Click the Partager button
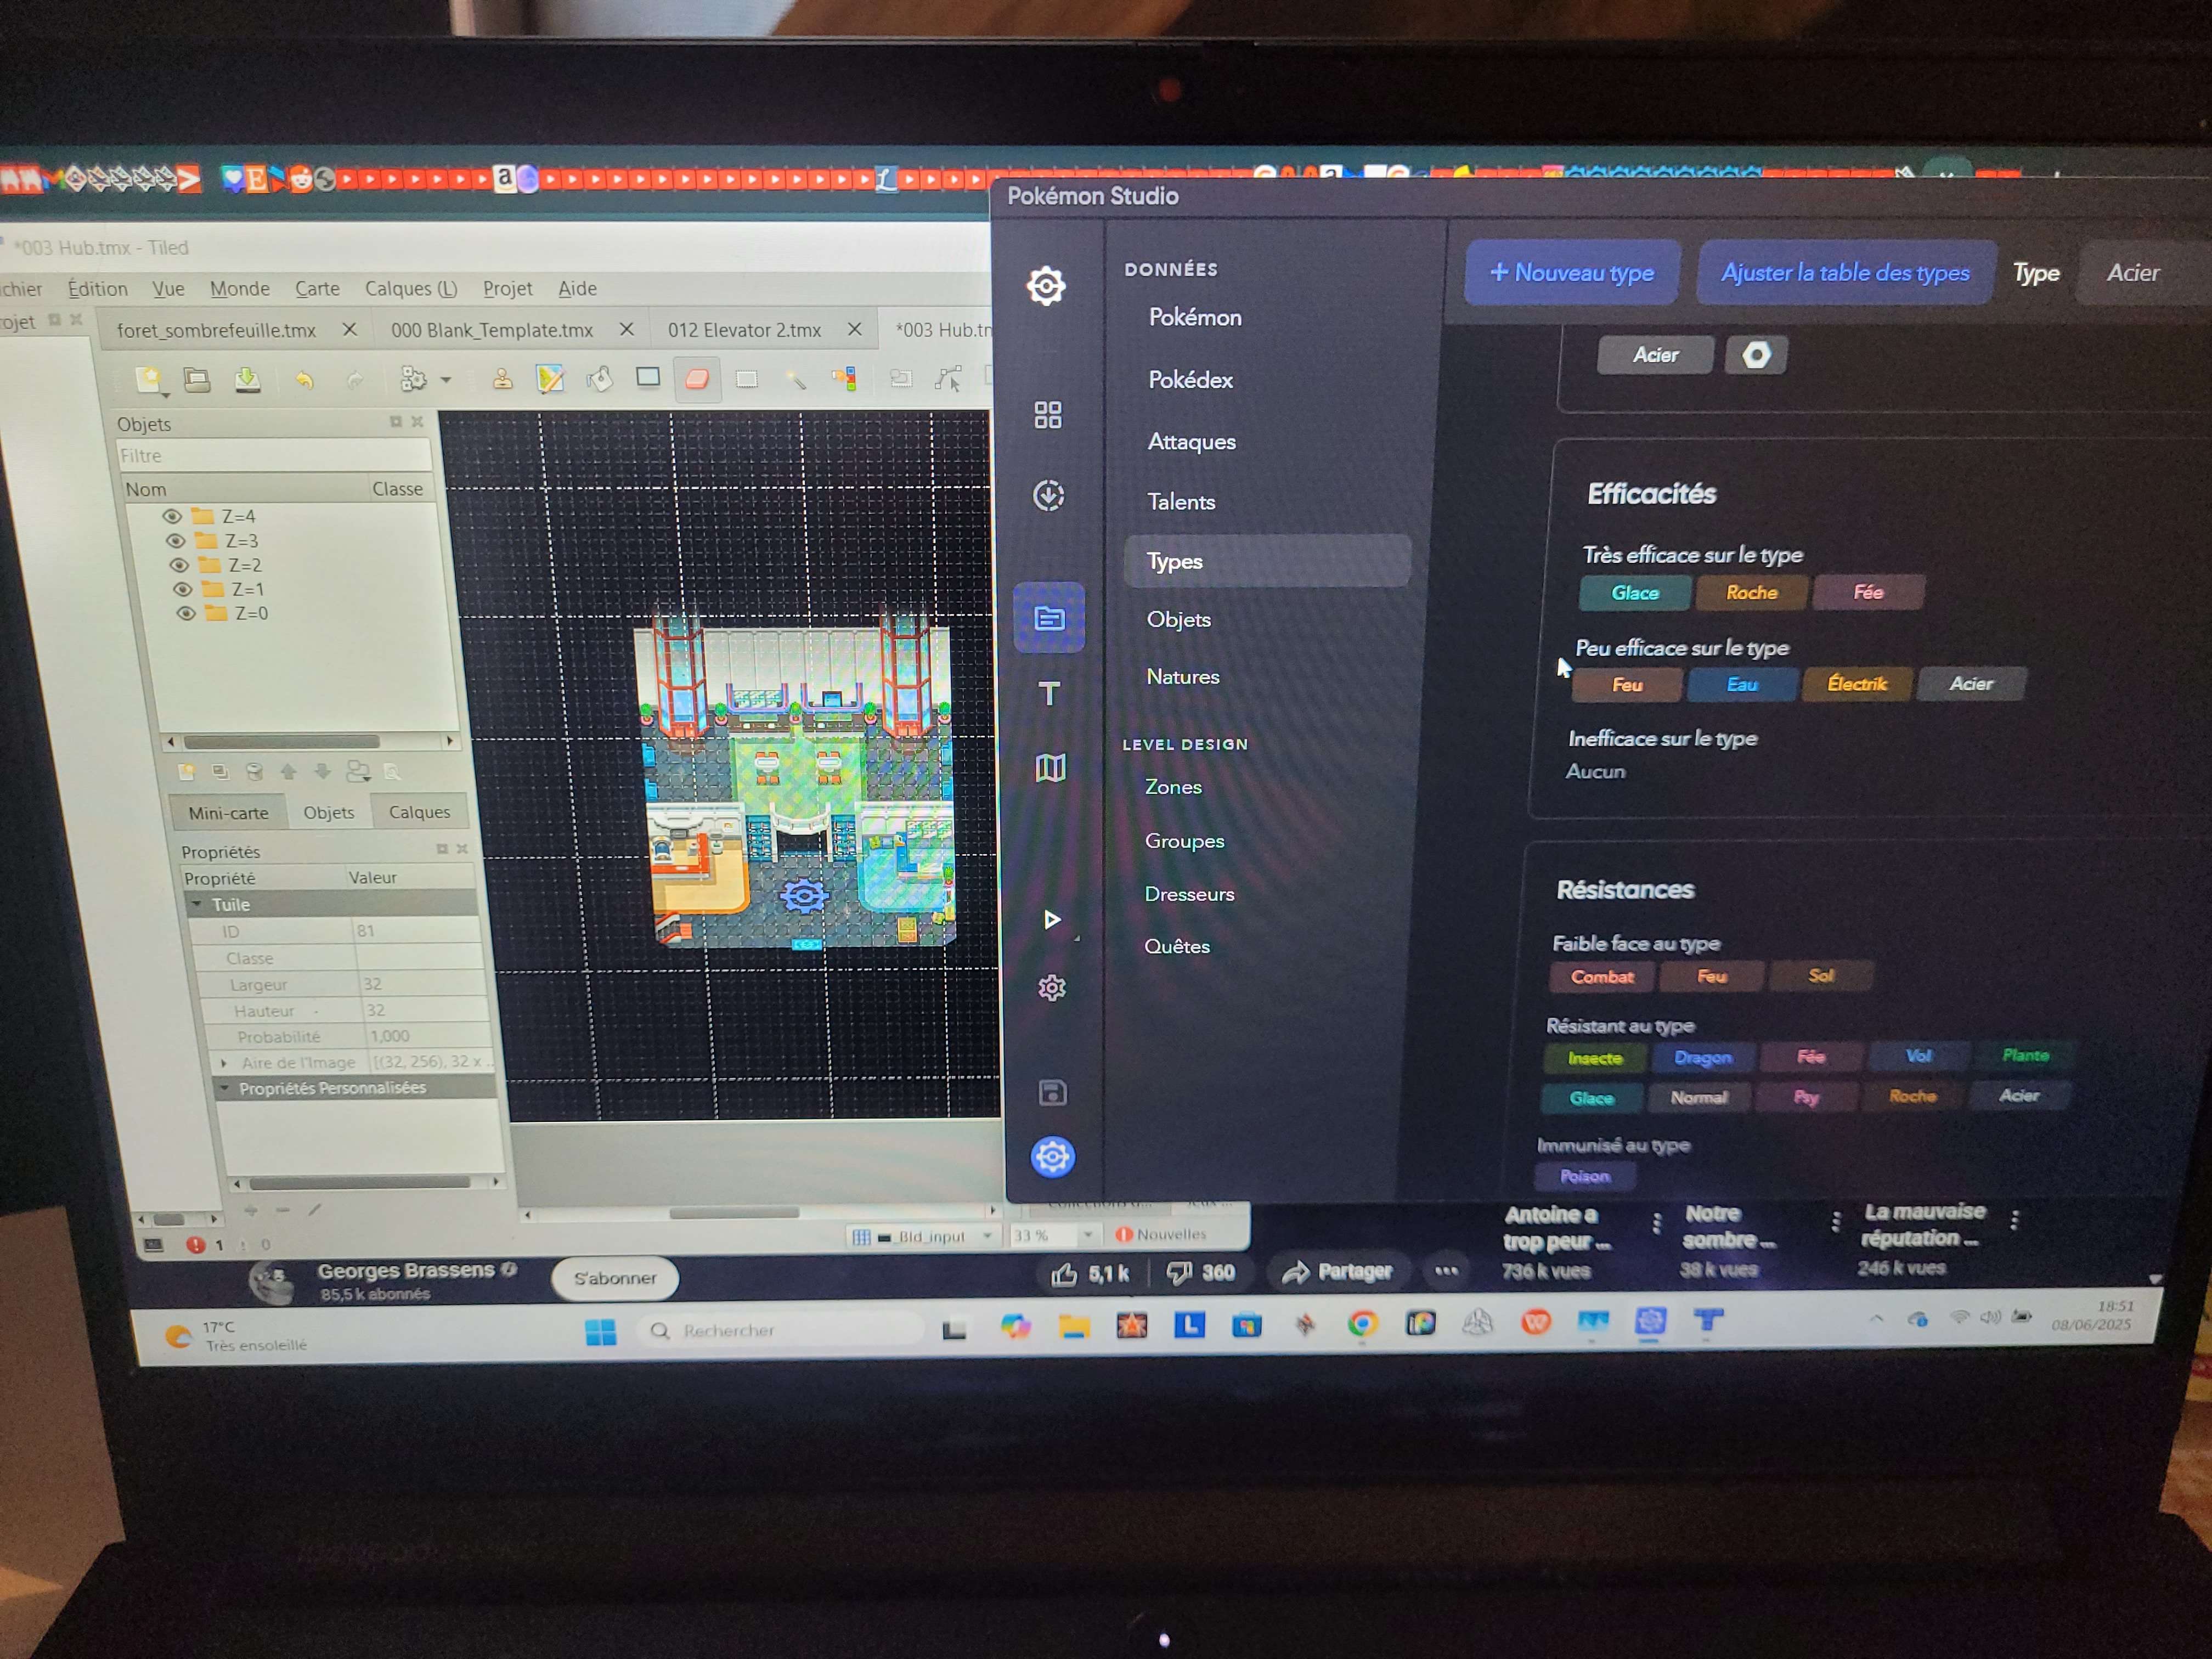This screenshot has width=2212, height=1659. (x=1338, y=1272)
